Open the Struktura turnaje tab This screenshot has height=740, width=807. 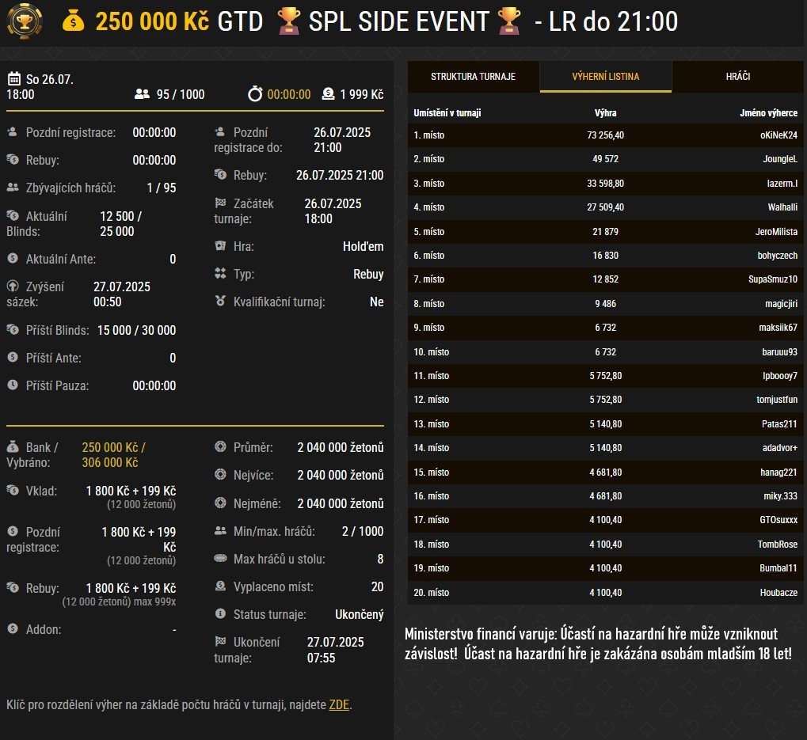point(473,77)
